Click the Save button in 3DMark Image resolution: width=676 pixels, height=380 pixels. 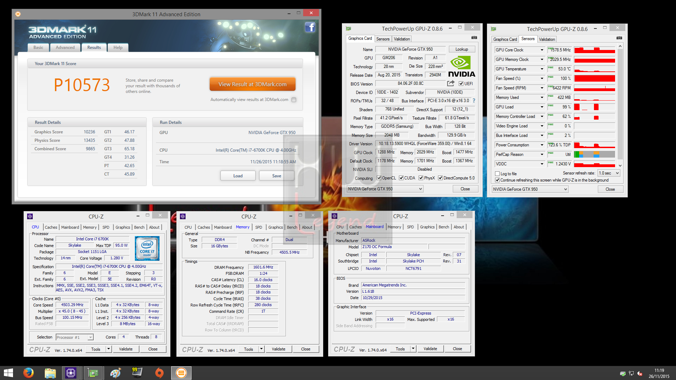tap(277, 176)
